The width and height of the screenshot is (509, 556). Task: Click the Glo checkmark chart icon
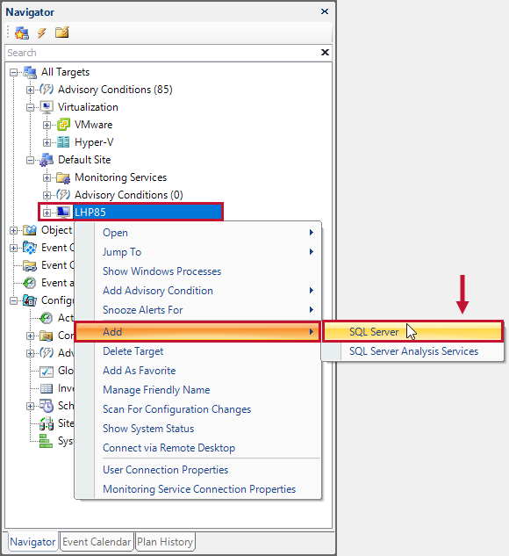47,371
